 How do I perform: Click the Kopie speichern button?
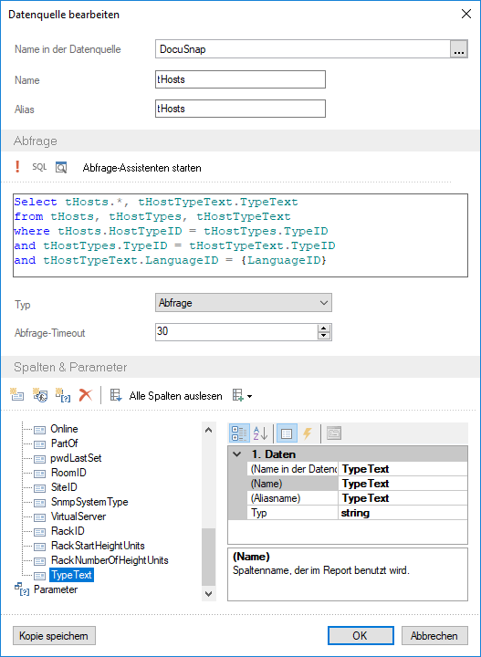54,636
